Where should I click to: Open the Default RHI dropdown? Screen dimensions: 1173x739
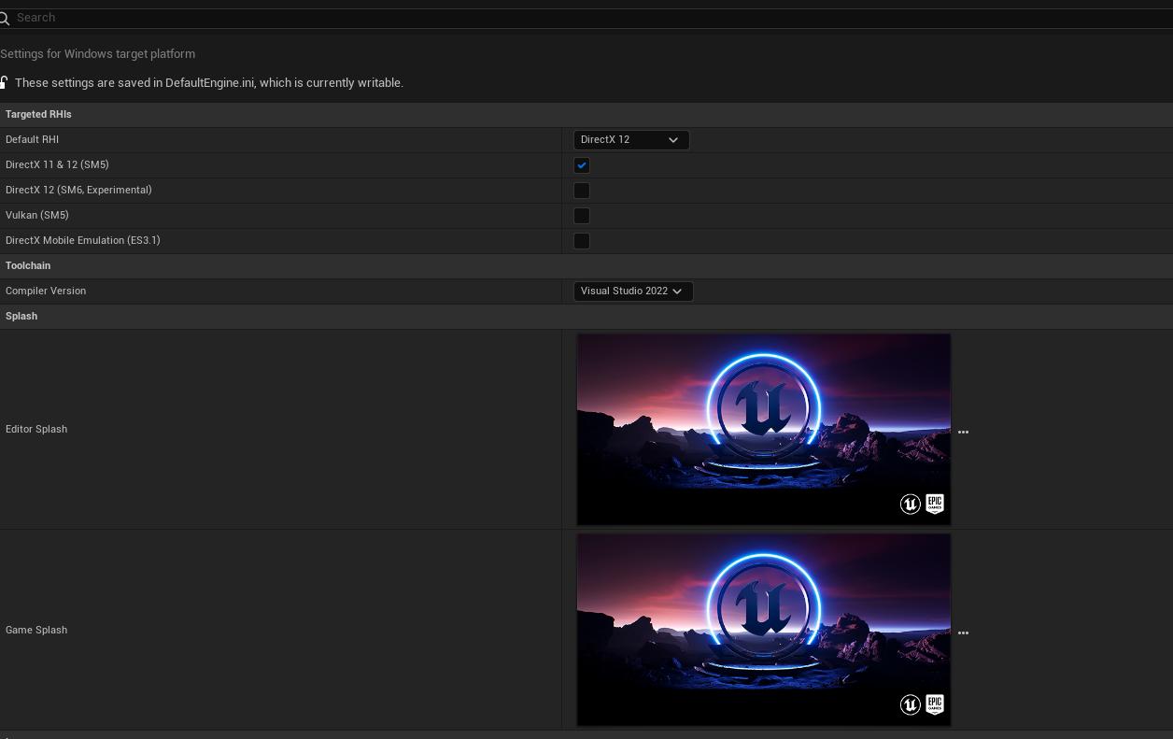631,140
